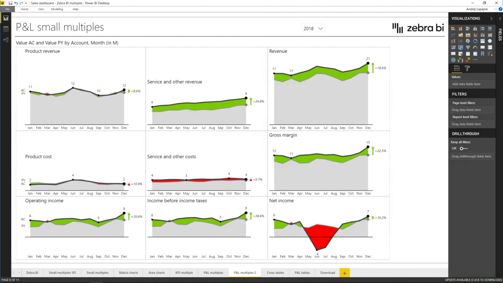Open the Modeling ribbon tab
This screenshot has height=283, width=503.
(57, 9)
